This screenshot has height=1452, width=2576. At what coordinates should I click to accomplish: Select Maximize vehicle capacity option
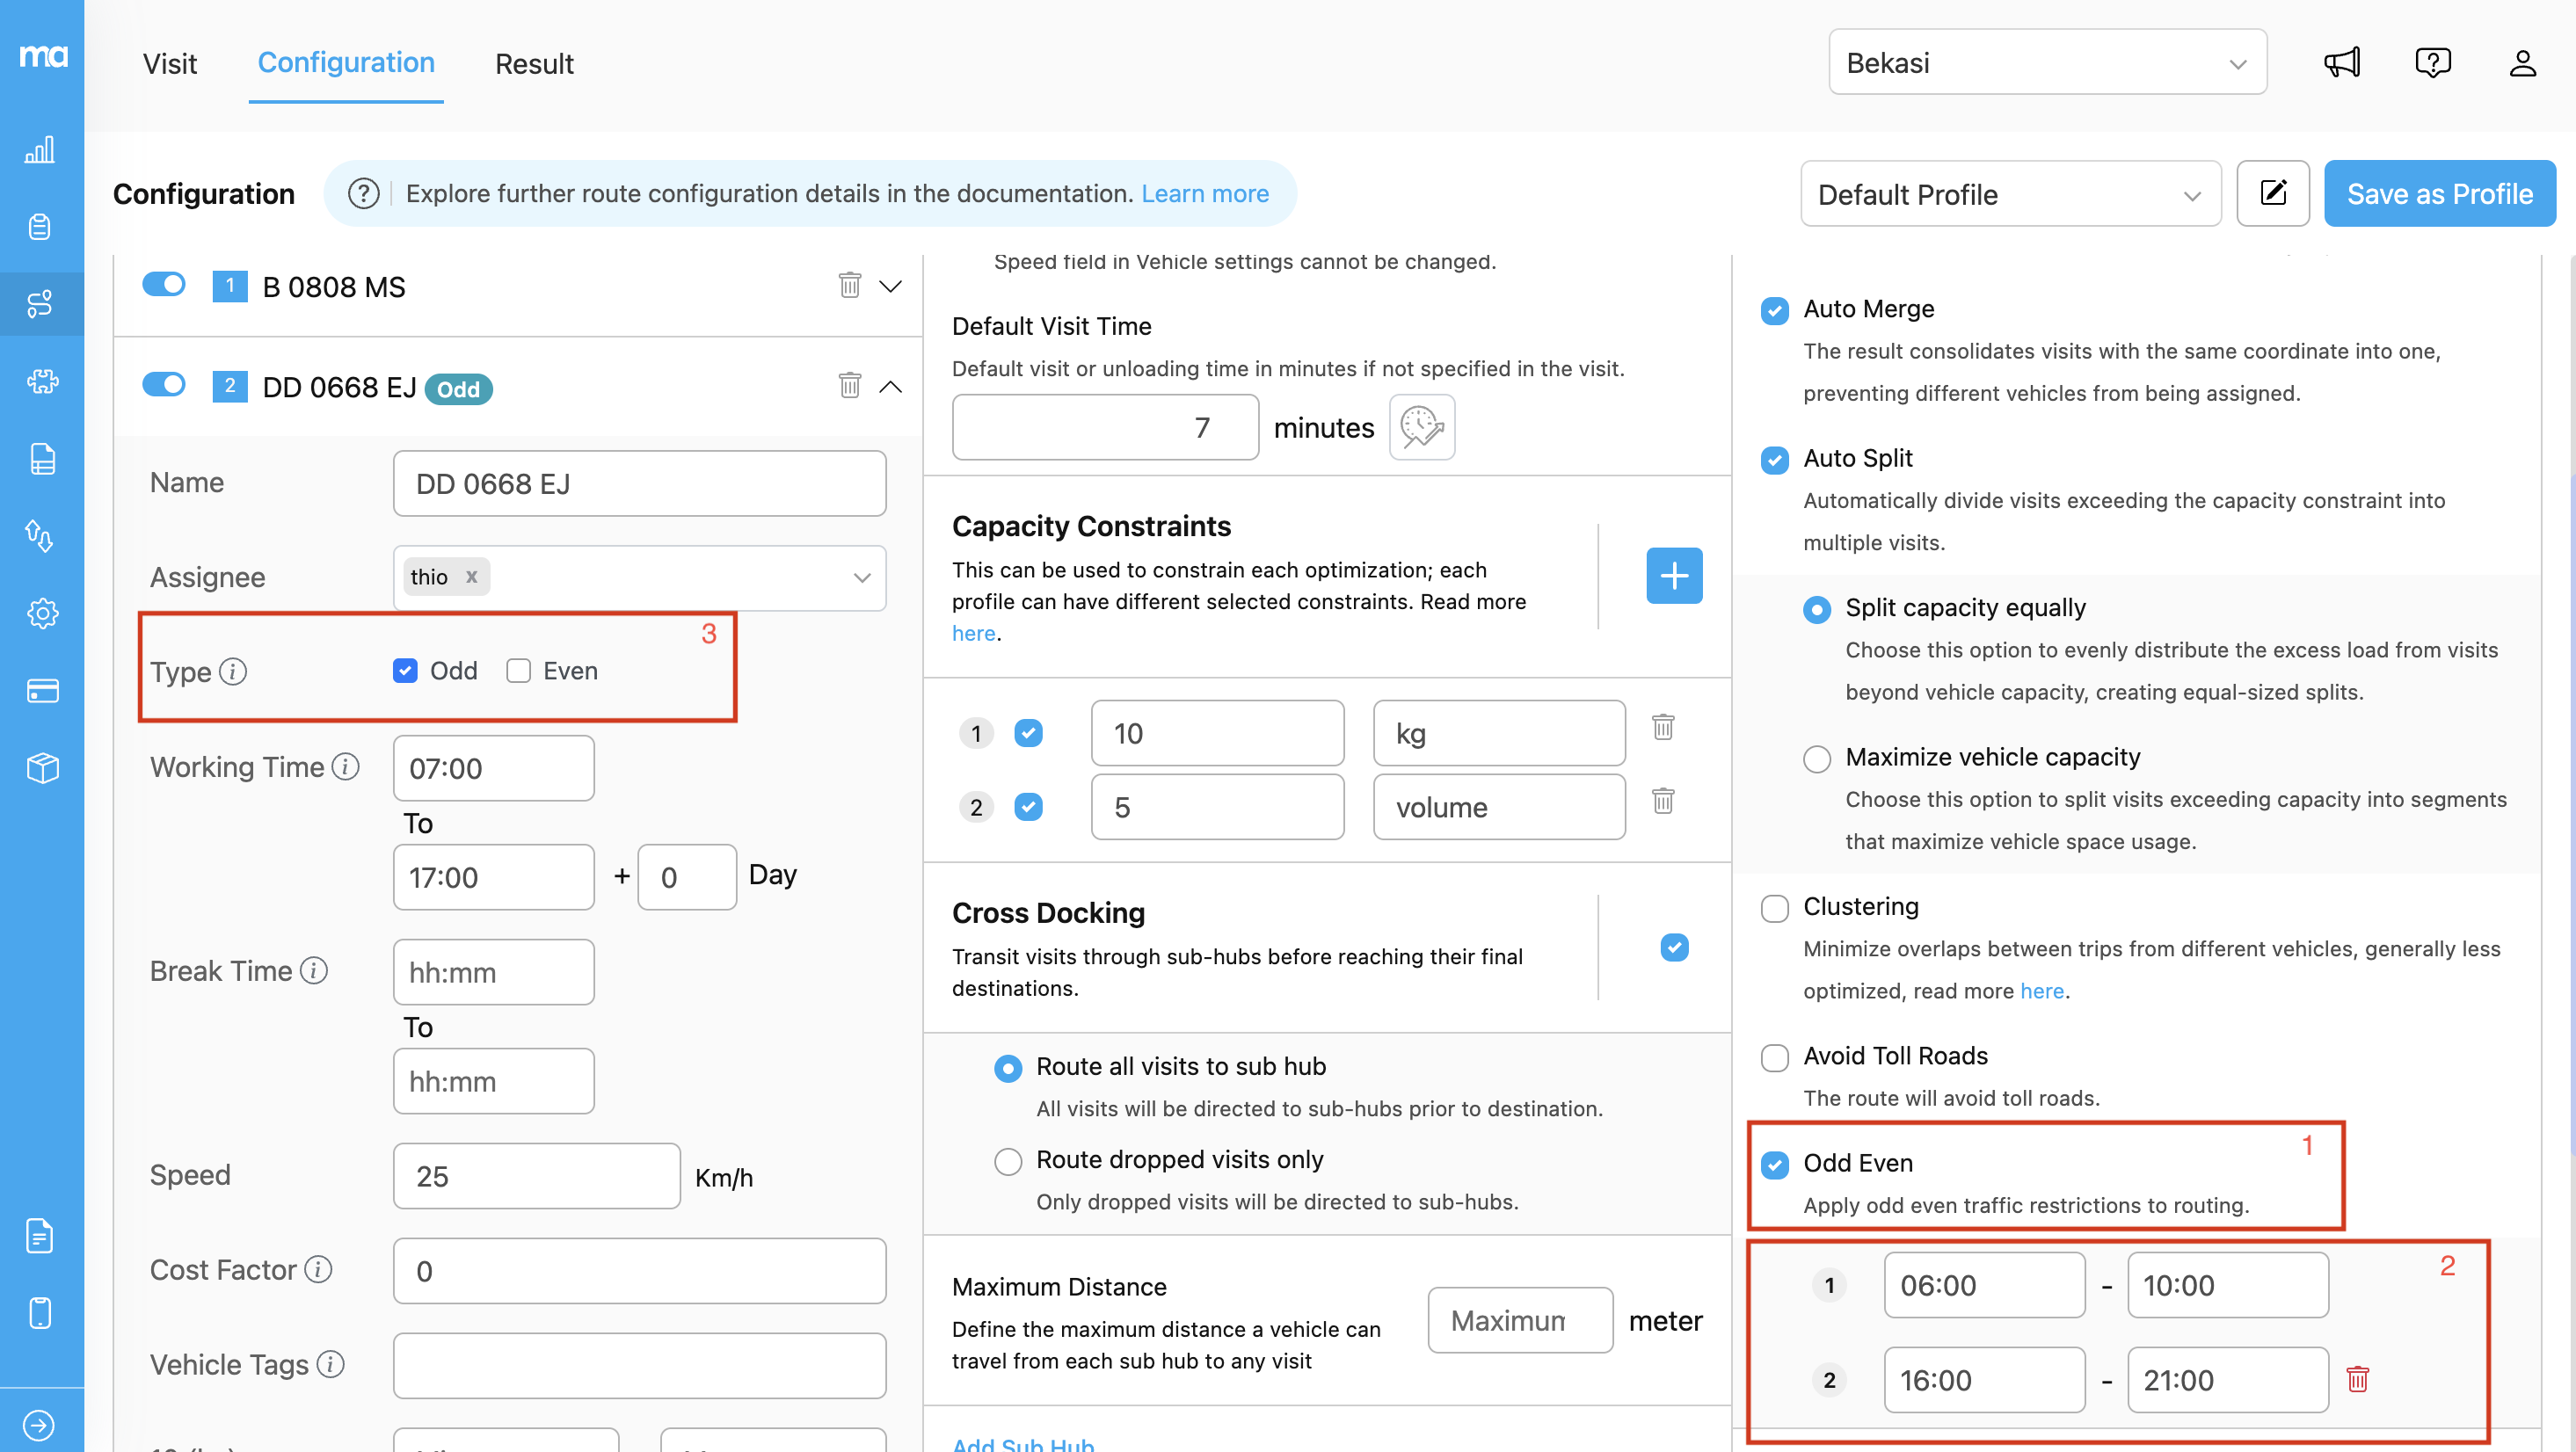point(1816,758)
